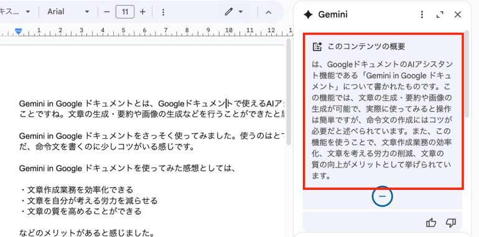This screenshot has width=479, height=237.
Task: Give thumbs up to Gemini summary
Action: point(431,223)
